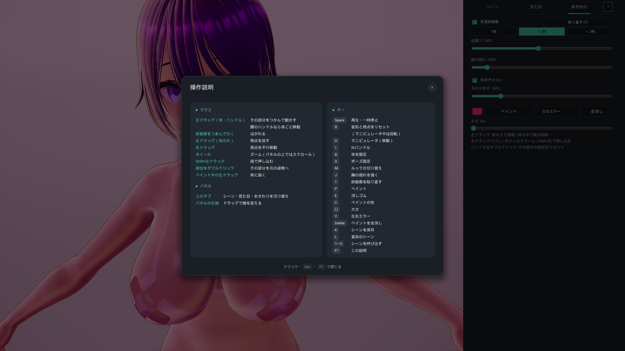Click the 粘着力 slider track
625x351 pixels.
542,48
